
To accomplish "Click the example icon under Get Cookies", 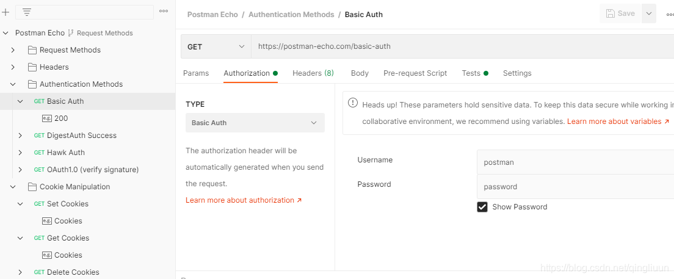I will click(x=47, y=255).
